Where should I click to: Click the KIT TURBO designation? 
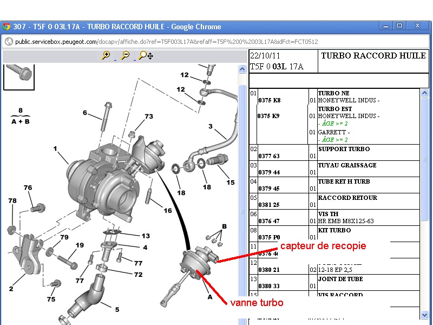coord(334,231)
